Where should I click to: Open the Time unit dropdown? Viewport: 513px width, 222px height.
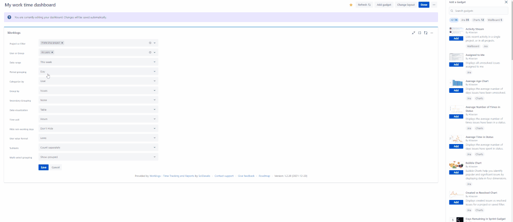98,119
